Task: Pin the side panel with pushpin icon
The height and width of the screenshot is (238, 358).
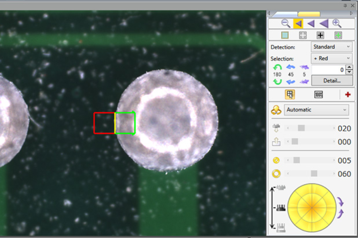Action: [x=345, y=6]
